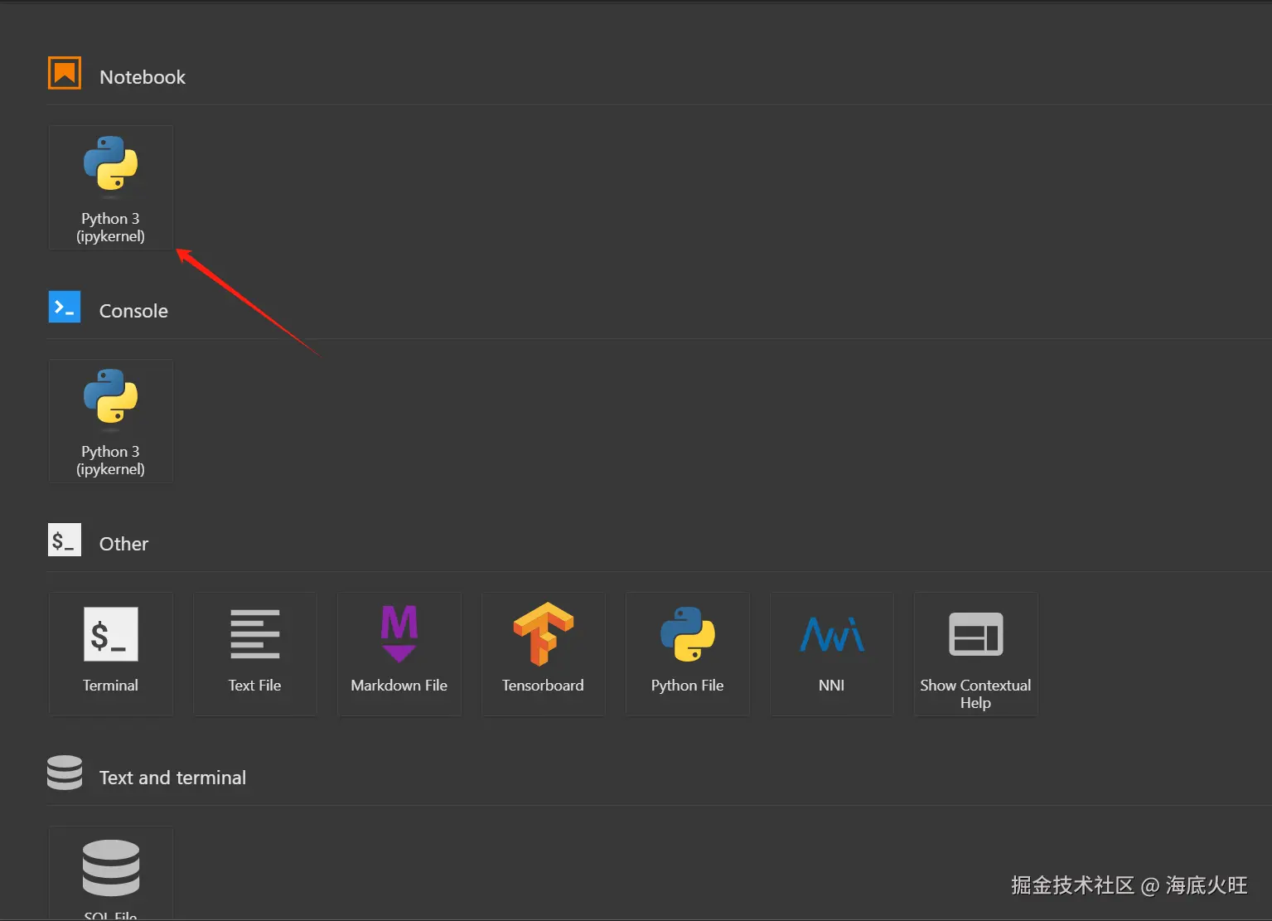1272x921 pixels.
Task: Click the Other section terminal icon
Action: click(65, 540)
